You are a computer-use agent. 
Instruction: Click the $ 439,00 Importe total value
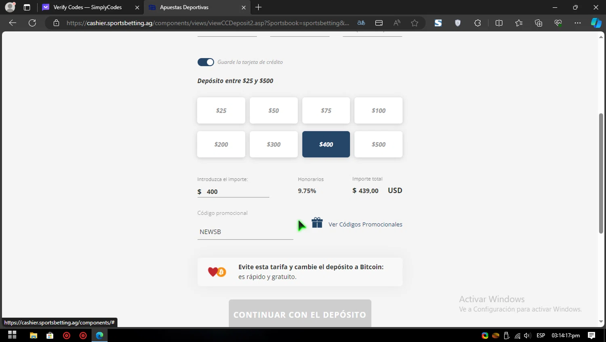[x=365, y=191]
